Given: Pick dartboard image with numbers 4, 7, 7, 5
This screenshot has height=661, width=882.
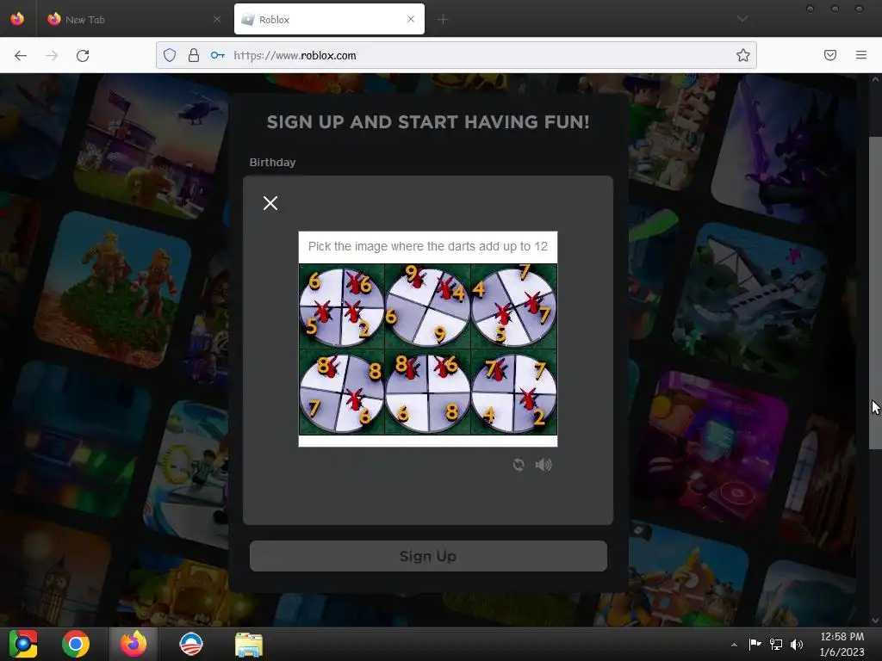Looking at the screenshot, I should 514,307.
